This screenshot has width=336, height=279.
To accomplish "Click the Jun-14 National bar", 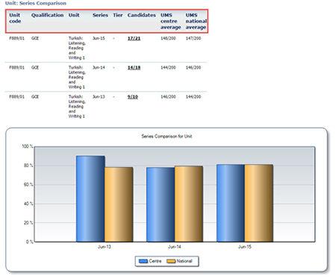I will tap(189, 204).
